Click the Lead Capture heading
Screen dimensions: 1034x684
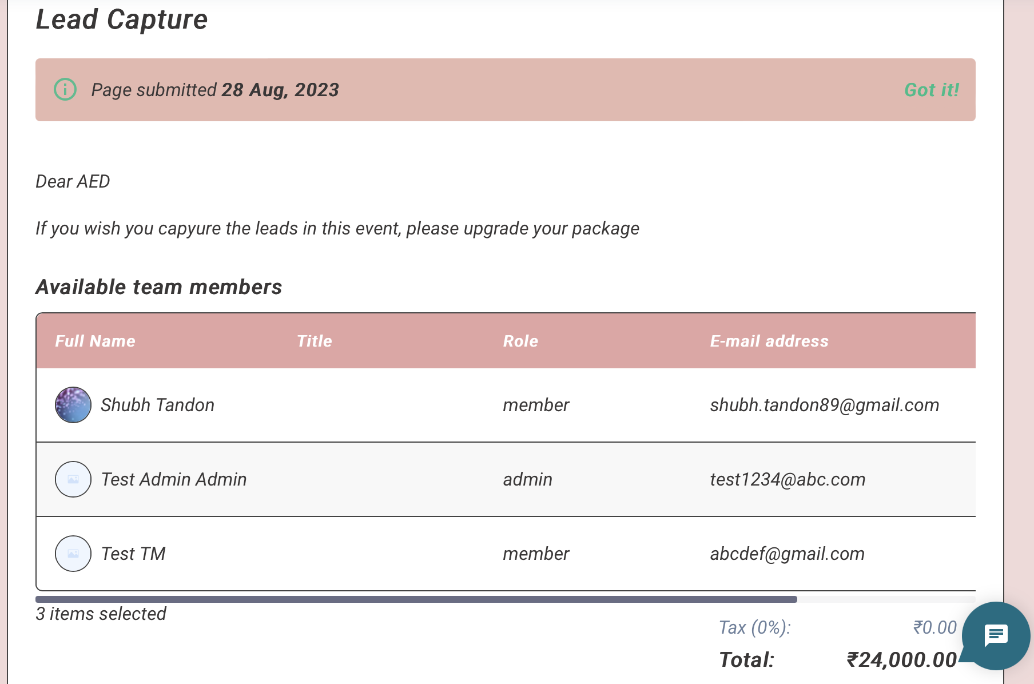(x=121, y=19)
